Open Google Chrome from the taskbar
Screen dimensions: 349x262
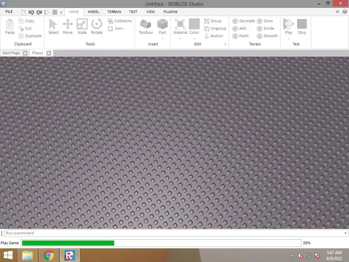click(x=48, y=255)
